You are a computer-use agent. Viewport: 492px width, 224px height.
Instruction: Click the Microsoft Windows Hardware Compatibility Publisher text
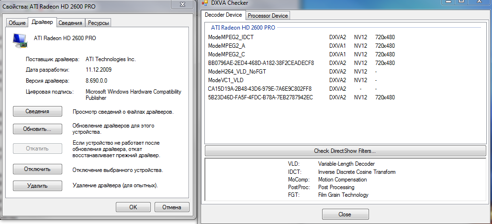134,95
